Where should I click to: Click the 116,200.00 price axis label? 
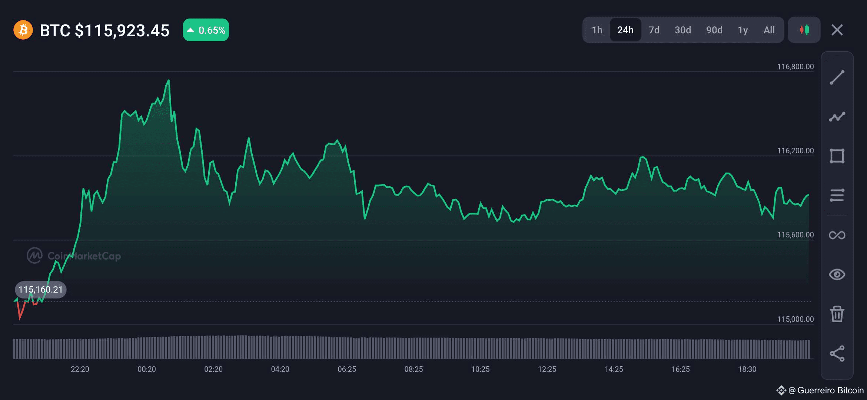point(795,151)
